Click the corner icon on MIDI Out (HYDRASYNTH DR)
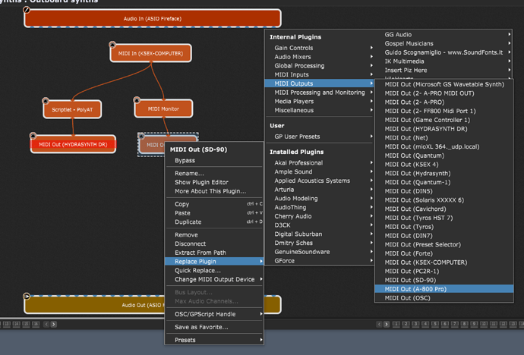This screenshot has width=524, height=355. (x=33, y=136)
